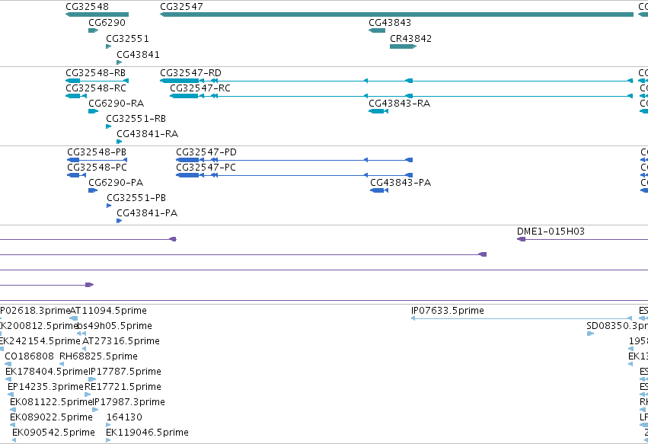This screenshot has width=648, height=444.
Task: Select transcript CG32547-RD
Action: pyautogui.click(x=190, y=73)
